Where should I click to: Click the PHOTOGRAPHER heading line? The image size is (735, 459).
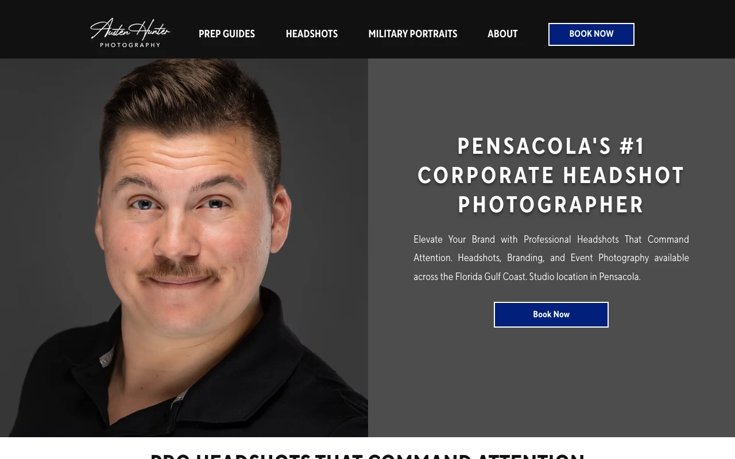[x=551, y=205]
